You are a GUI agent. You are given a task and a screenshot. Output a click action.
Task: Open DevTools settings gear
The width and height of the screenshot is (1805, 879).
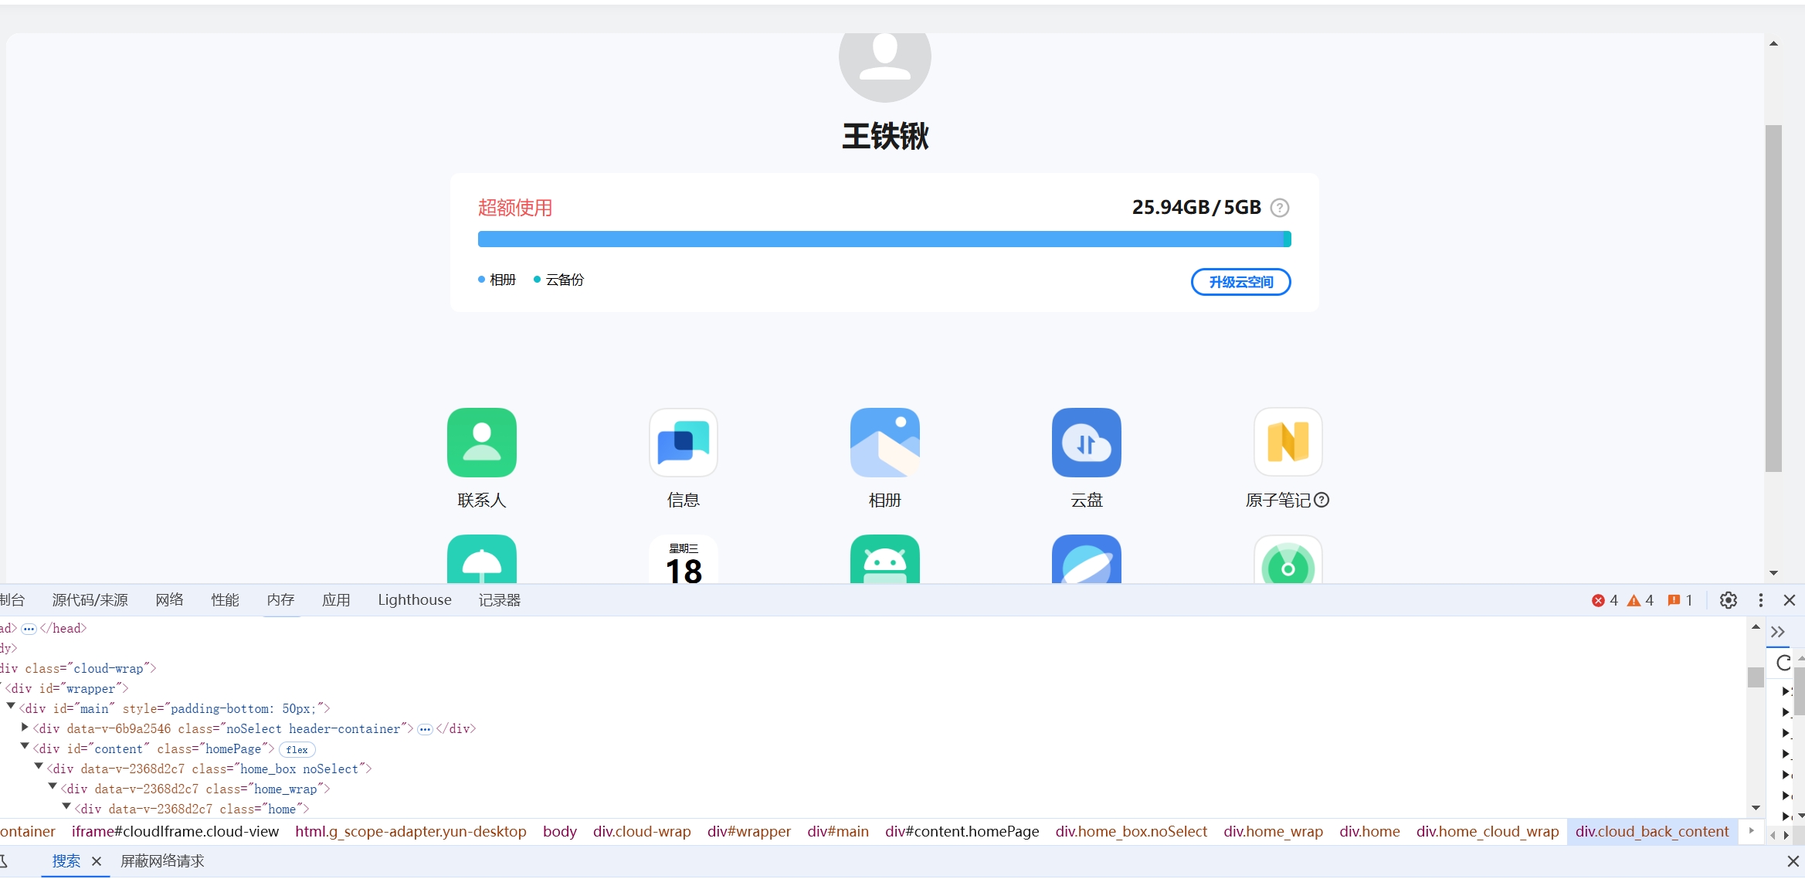1729,600
